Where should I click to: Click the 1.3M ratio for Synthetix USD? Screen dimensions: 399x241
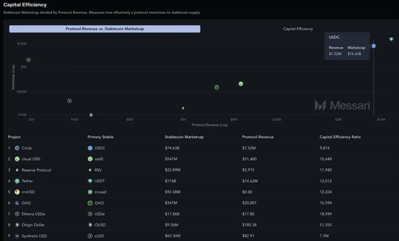click(324, 236)
